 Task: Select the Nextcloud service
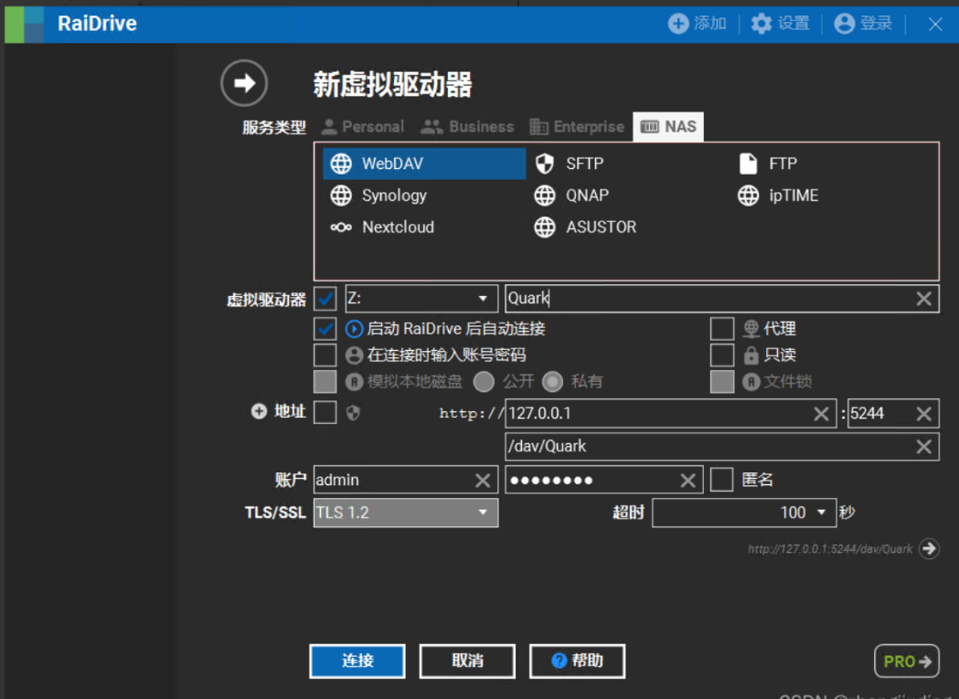(x=382, y=228)
